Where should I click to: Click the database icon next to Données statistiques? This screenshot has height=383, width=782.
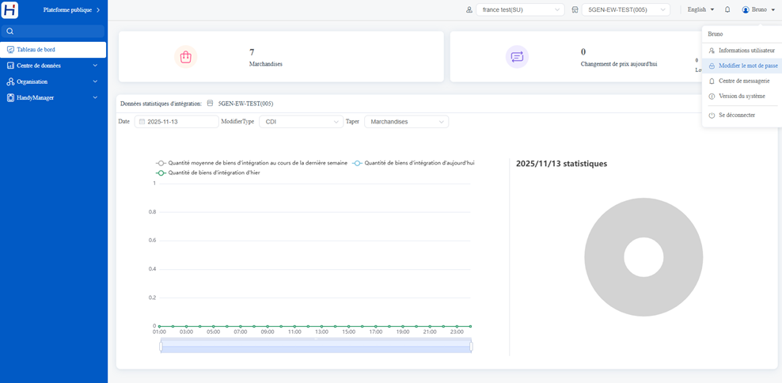[x=210, y=103]
